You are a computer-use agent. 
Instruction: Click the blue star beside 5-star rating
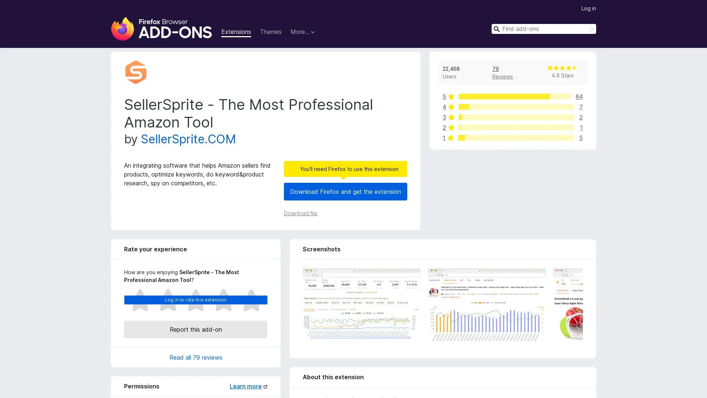click(451, 97)
